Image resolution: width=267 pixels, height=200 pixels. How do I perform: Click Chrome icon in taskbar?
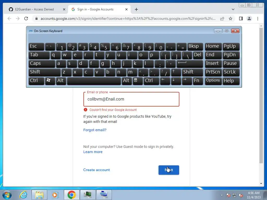(x=71, y=195)
